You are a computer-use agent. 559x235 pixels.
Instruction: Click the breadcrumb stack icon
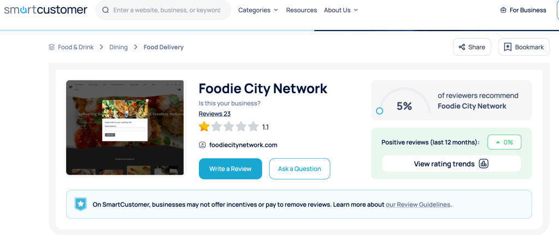51,47
